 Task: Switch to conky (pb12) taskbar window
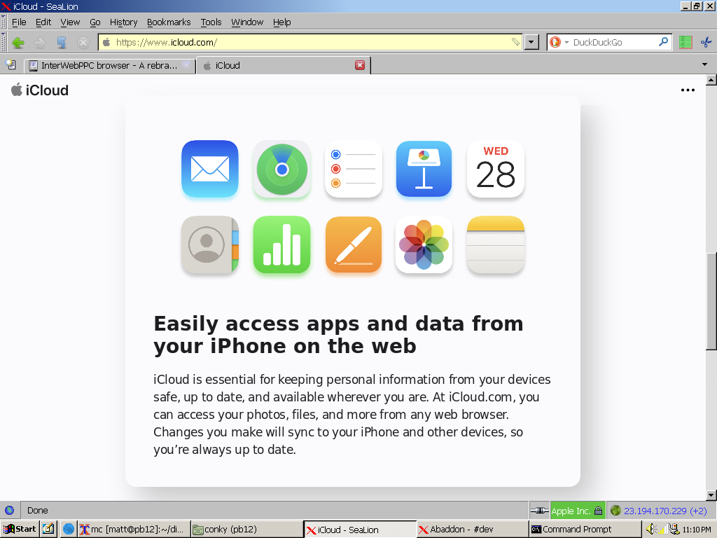[246, 530]
